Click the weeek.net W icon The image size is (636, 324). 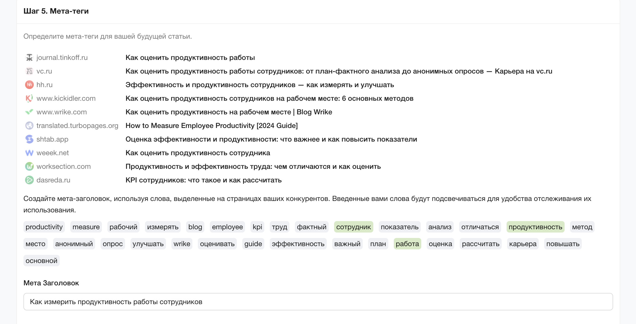29,153
